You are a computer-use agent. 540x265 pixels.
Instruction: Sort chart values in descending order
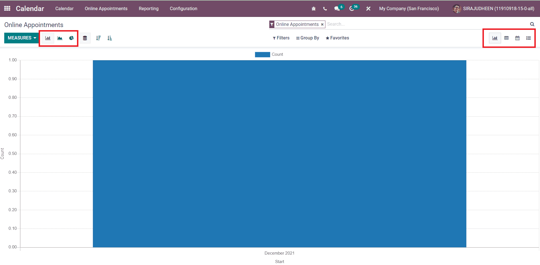point(98,38)
